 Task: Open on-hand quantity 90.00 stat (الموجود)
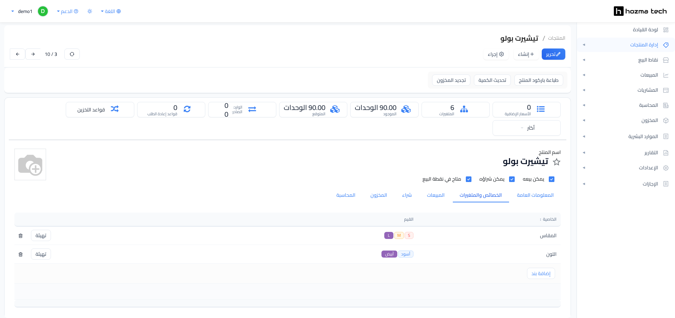point(384,110)
